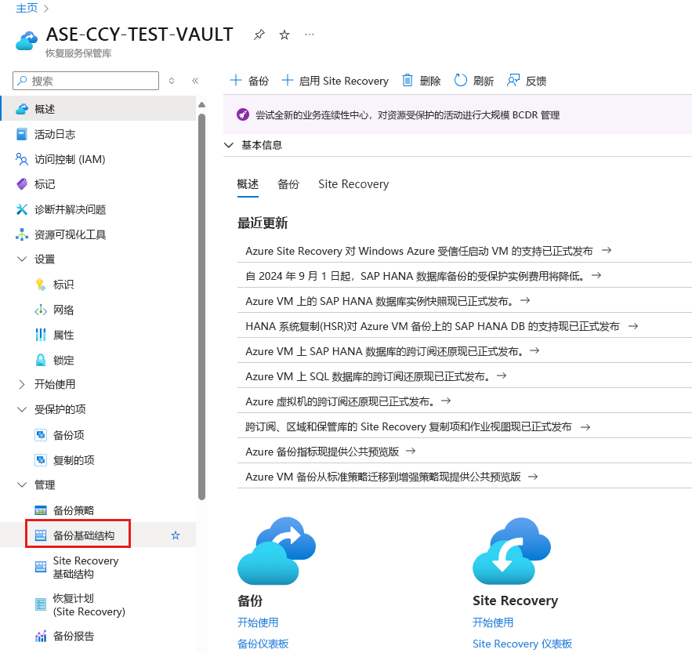Click the 备份 plus button in toolbar

pyautogui.click(x=249, y=81)
